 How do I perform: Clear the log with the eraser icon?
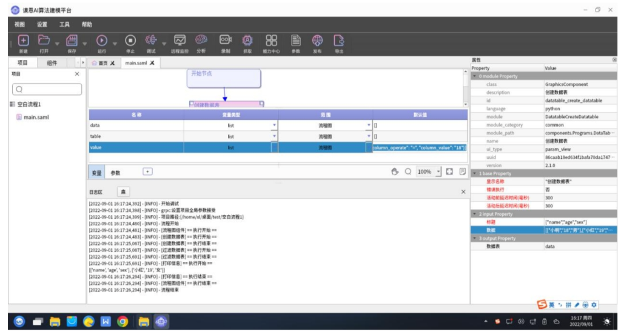point(123,191)
